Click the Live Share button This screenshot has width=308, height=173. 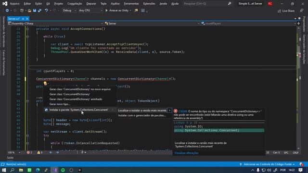(286, 11)
